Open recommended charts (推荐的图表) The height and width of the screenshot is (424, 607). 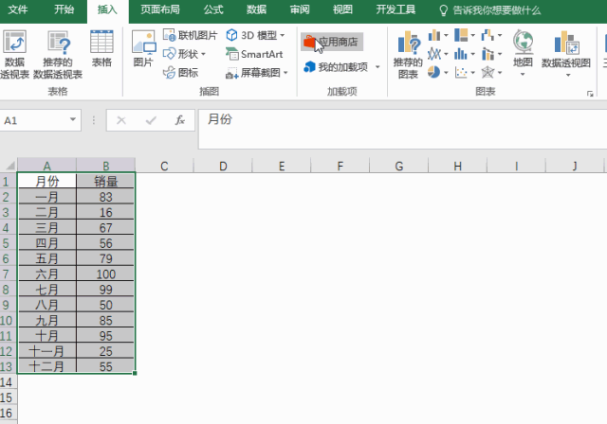pos(408,55)
